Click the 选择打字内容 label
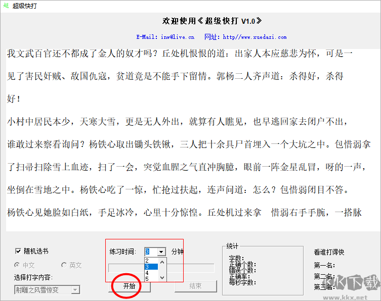 click(x=33, y=277)
